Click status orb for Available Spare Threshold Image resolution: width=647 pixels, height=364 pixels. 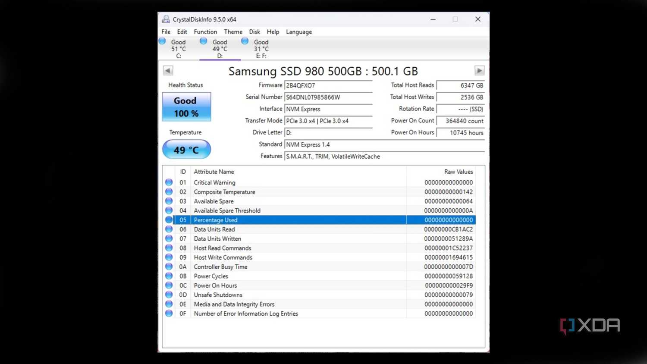[x=169, y=210]
